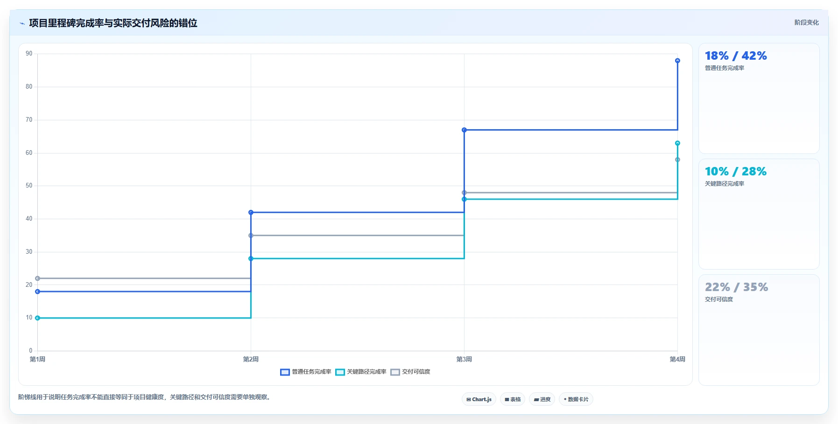
Task: Click the y-axis tick label 70
Action: [x=29, y=120]
